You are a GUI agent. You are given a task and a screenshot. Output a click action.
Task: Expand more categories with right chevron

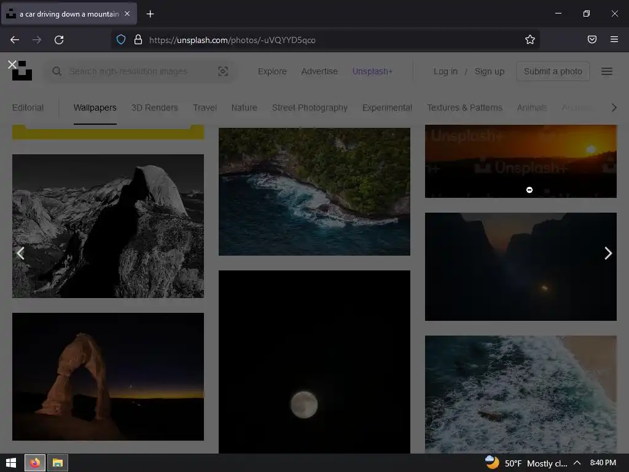614,108
